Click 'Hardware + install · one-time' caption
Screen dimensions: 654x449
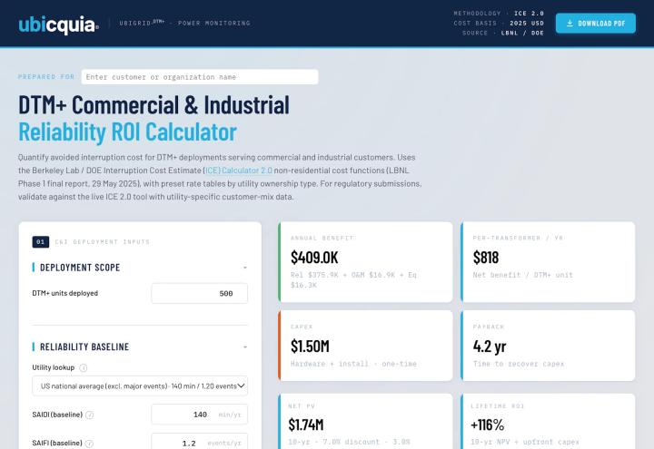353,364
